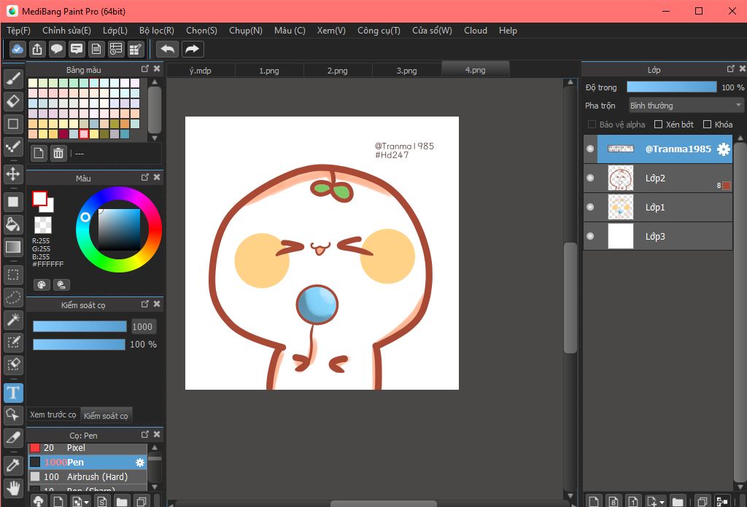The width and height of the screenshot is (747, 507).
Task: Click the duplicate layer icon
Action: [702, 501]
